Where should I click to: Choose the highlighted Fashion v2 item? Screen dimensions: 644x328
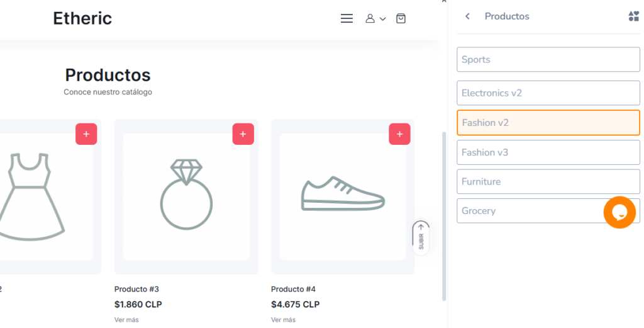547,123
